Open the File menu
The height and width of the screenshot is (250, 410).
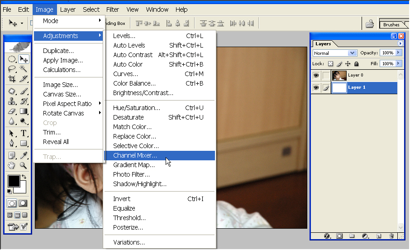pos(7,10)
